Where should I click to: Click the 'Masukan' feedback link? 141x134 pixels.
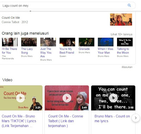[x=127, y=67]
